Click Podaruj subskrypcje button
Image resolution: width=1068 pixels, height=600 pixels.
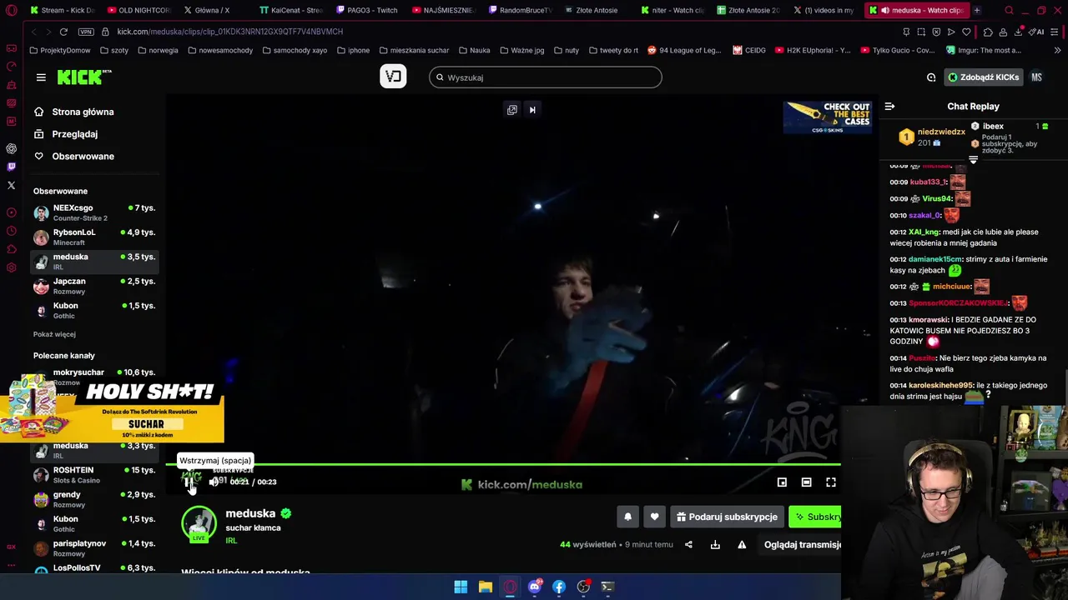coord(727,517)
